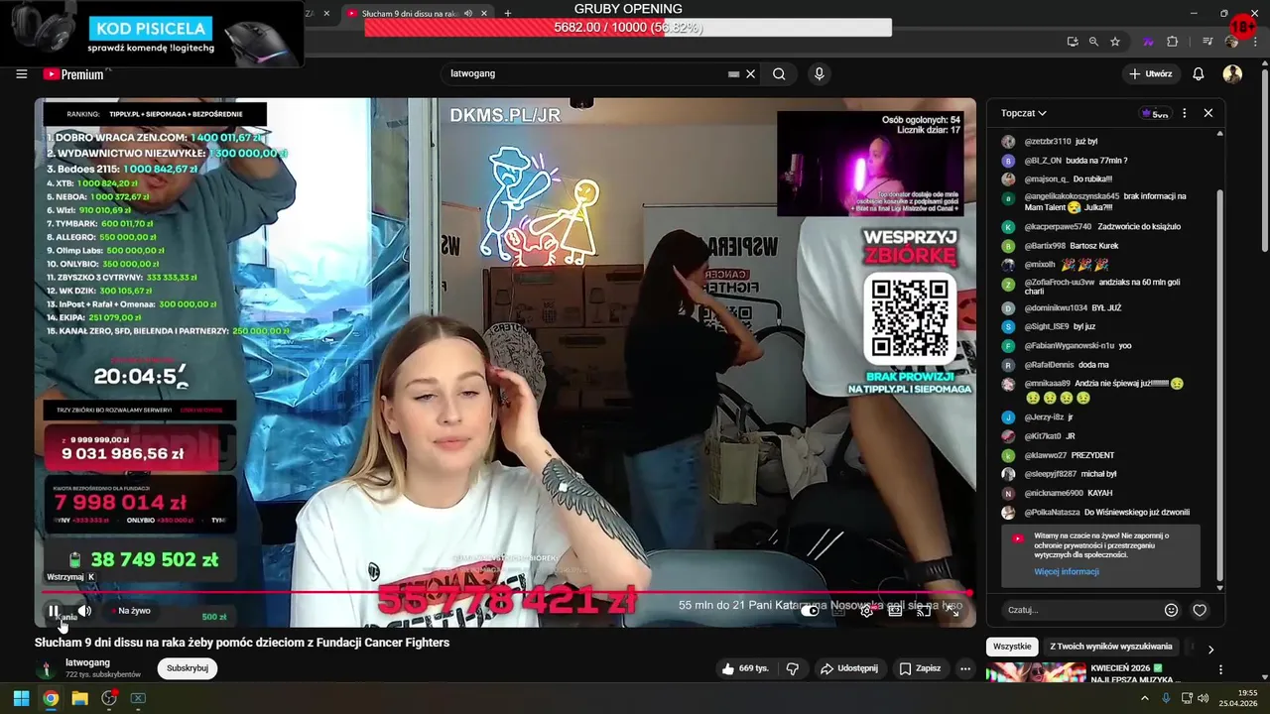
Task: Open the YouTube account avatar menu
Action: pyautogui.click(x=1232, y=73)
